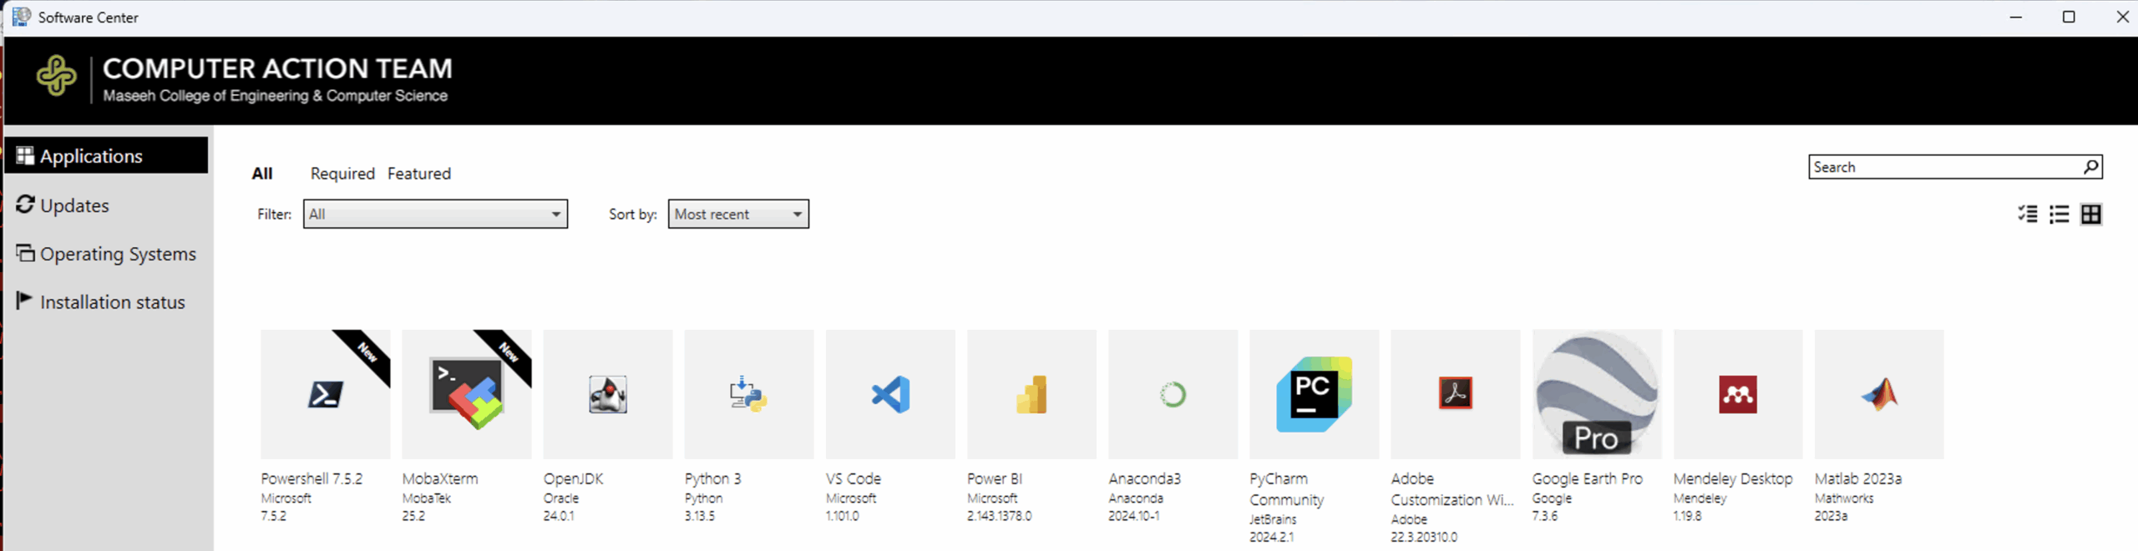Click the OpenJDK name label
This screenshot has height=551, width=2138.
[x=573, y=479]
